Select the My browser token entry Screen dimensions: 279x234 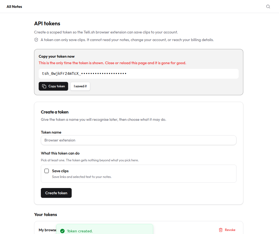pyautogui.click(x=47, y=230)
